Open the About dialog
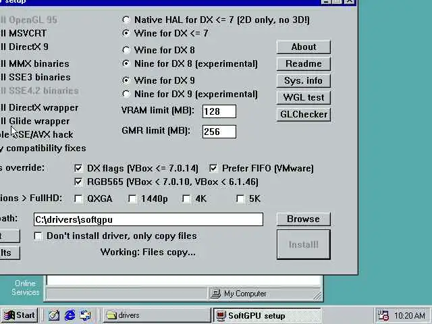Screen dimensions: 432x324 (x=304, y=47)
